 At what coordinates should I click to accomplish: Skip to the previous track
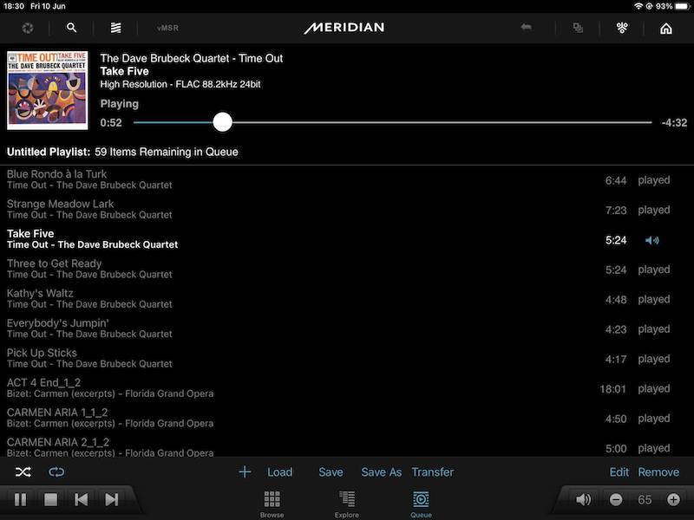pyautogui.click(x=81, y=500)
